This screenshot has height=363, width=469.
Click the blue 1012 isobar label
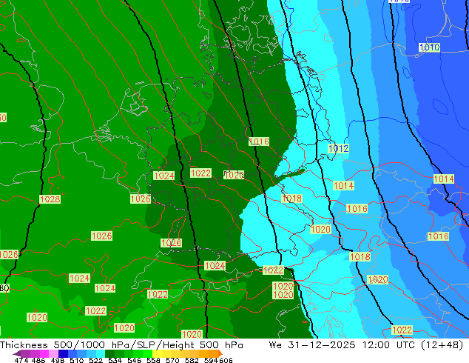(x=338, y=148)
